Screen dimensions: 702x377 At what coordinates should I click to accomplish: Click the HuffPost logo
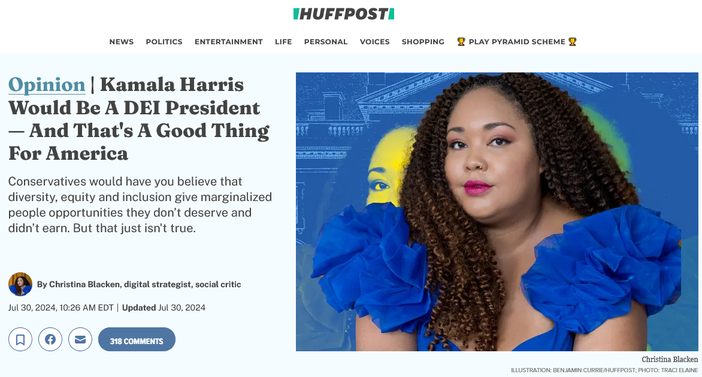pos(344,14)
